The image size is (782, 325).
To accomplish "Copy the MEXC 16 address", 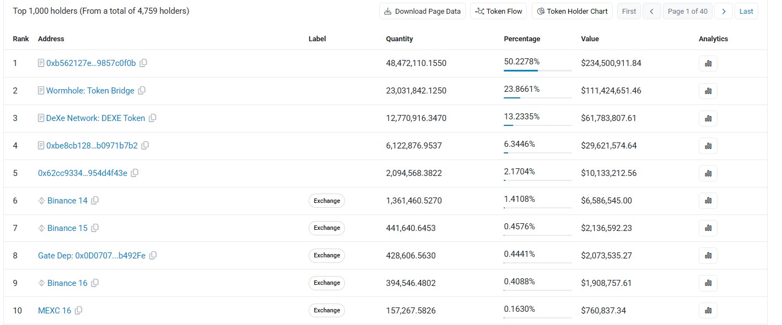I will click(x=78, y=311).
